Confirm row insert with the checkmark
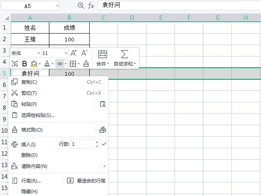The height and width of the screenshot is (196, 261). pyautogui.click(x=104, y=144)
